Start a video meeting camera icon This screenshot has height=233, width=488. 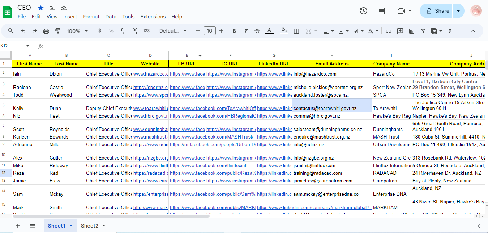pyautogui.click(x=401, y=11)
